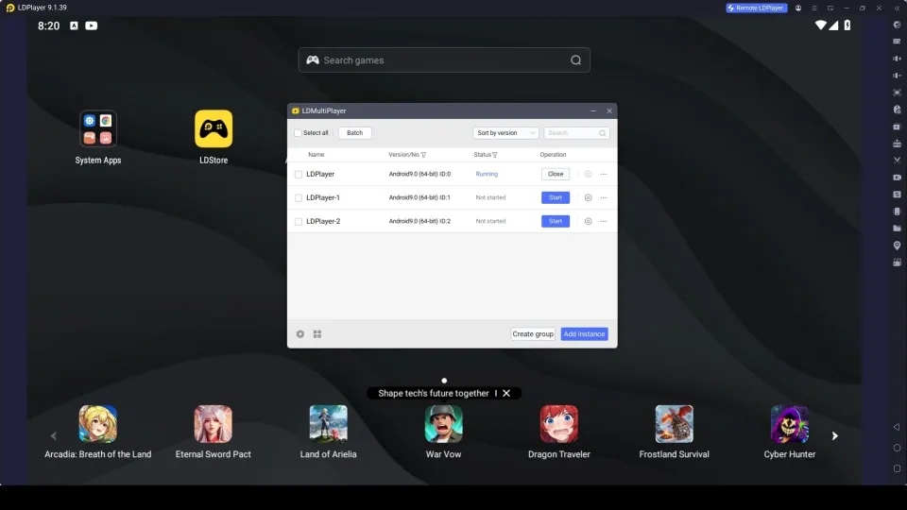This screenshot has height=510, width=907.
Task: Open hamburger menu in LDPlayer title bar
Action: (814, 8)
